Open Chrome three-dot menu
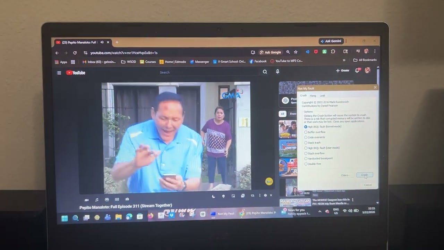Screen dimensions: 444x250 (375, 51)
